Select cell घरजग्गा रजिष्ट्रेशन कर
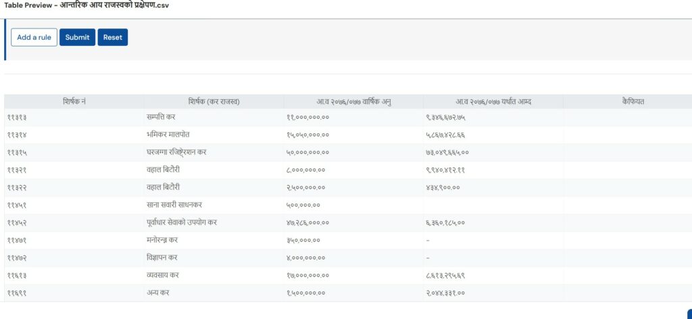Screen dimensions: 692x319 tap(214, 153)
